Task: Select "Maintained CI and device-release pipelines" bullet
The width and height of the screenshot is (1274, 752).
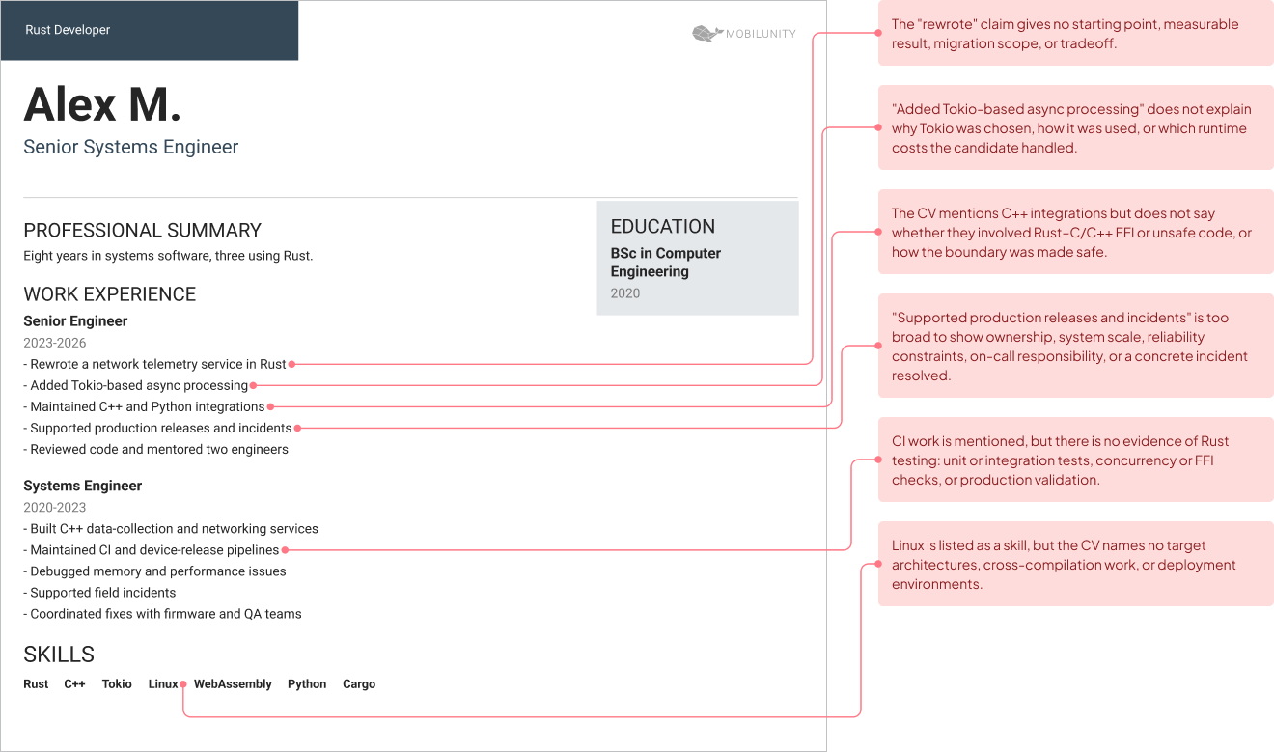Action: coord(152,550)
